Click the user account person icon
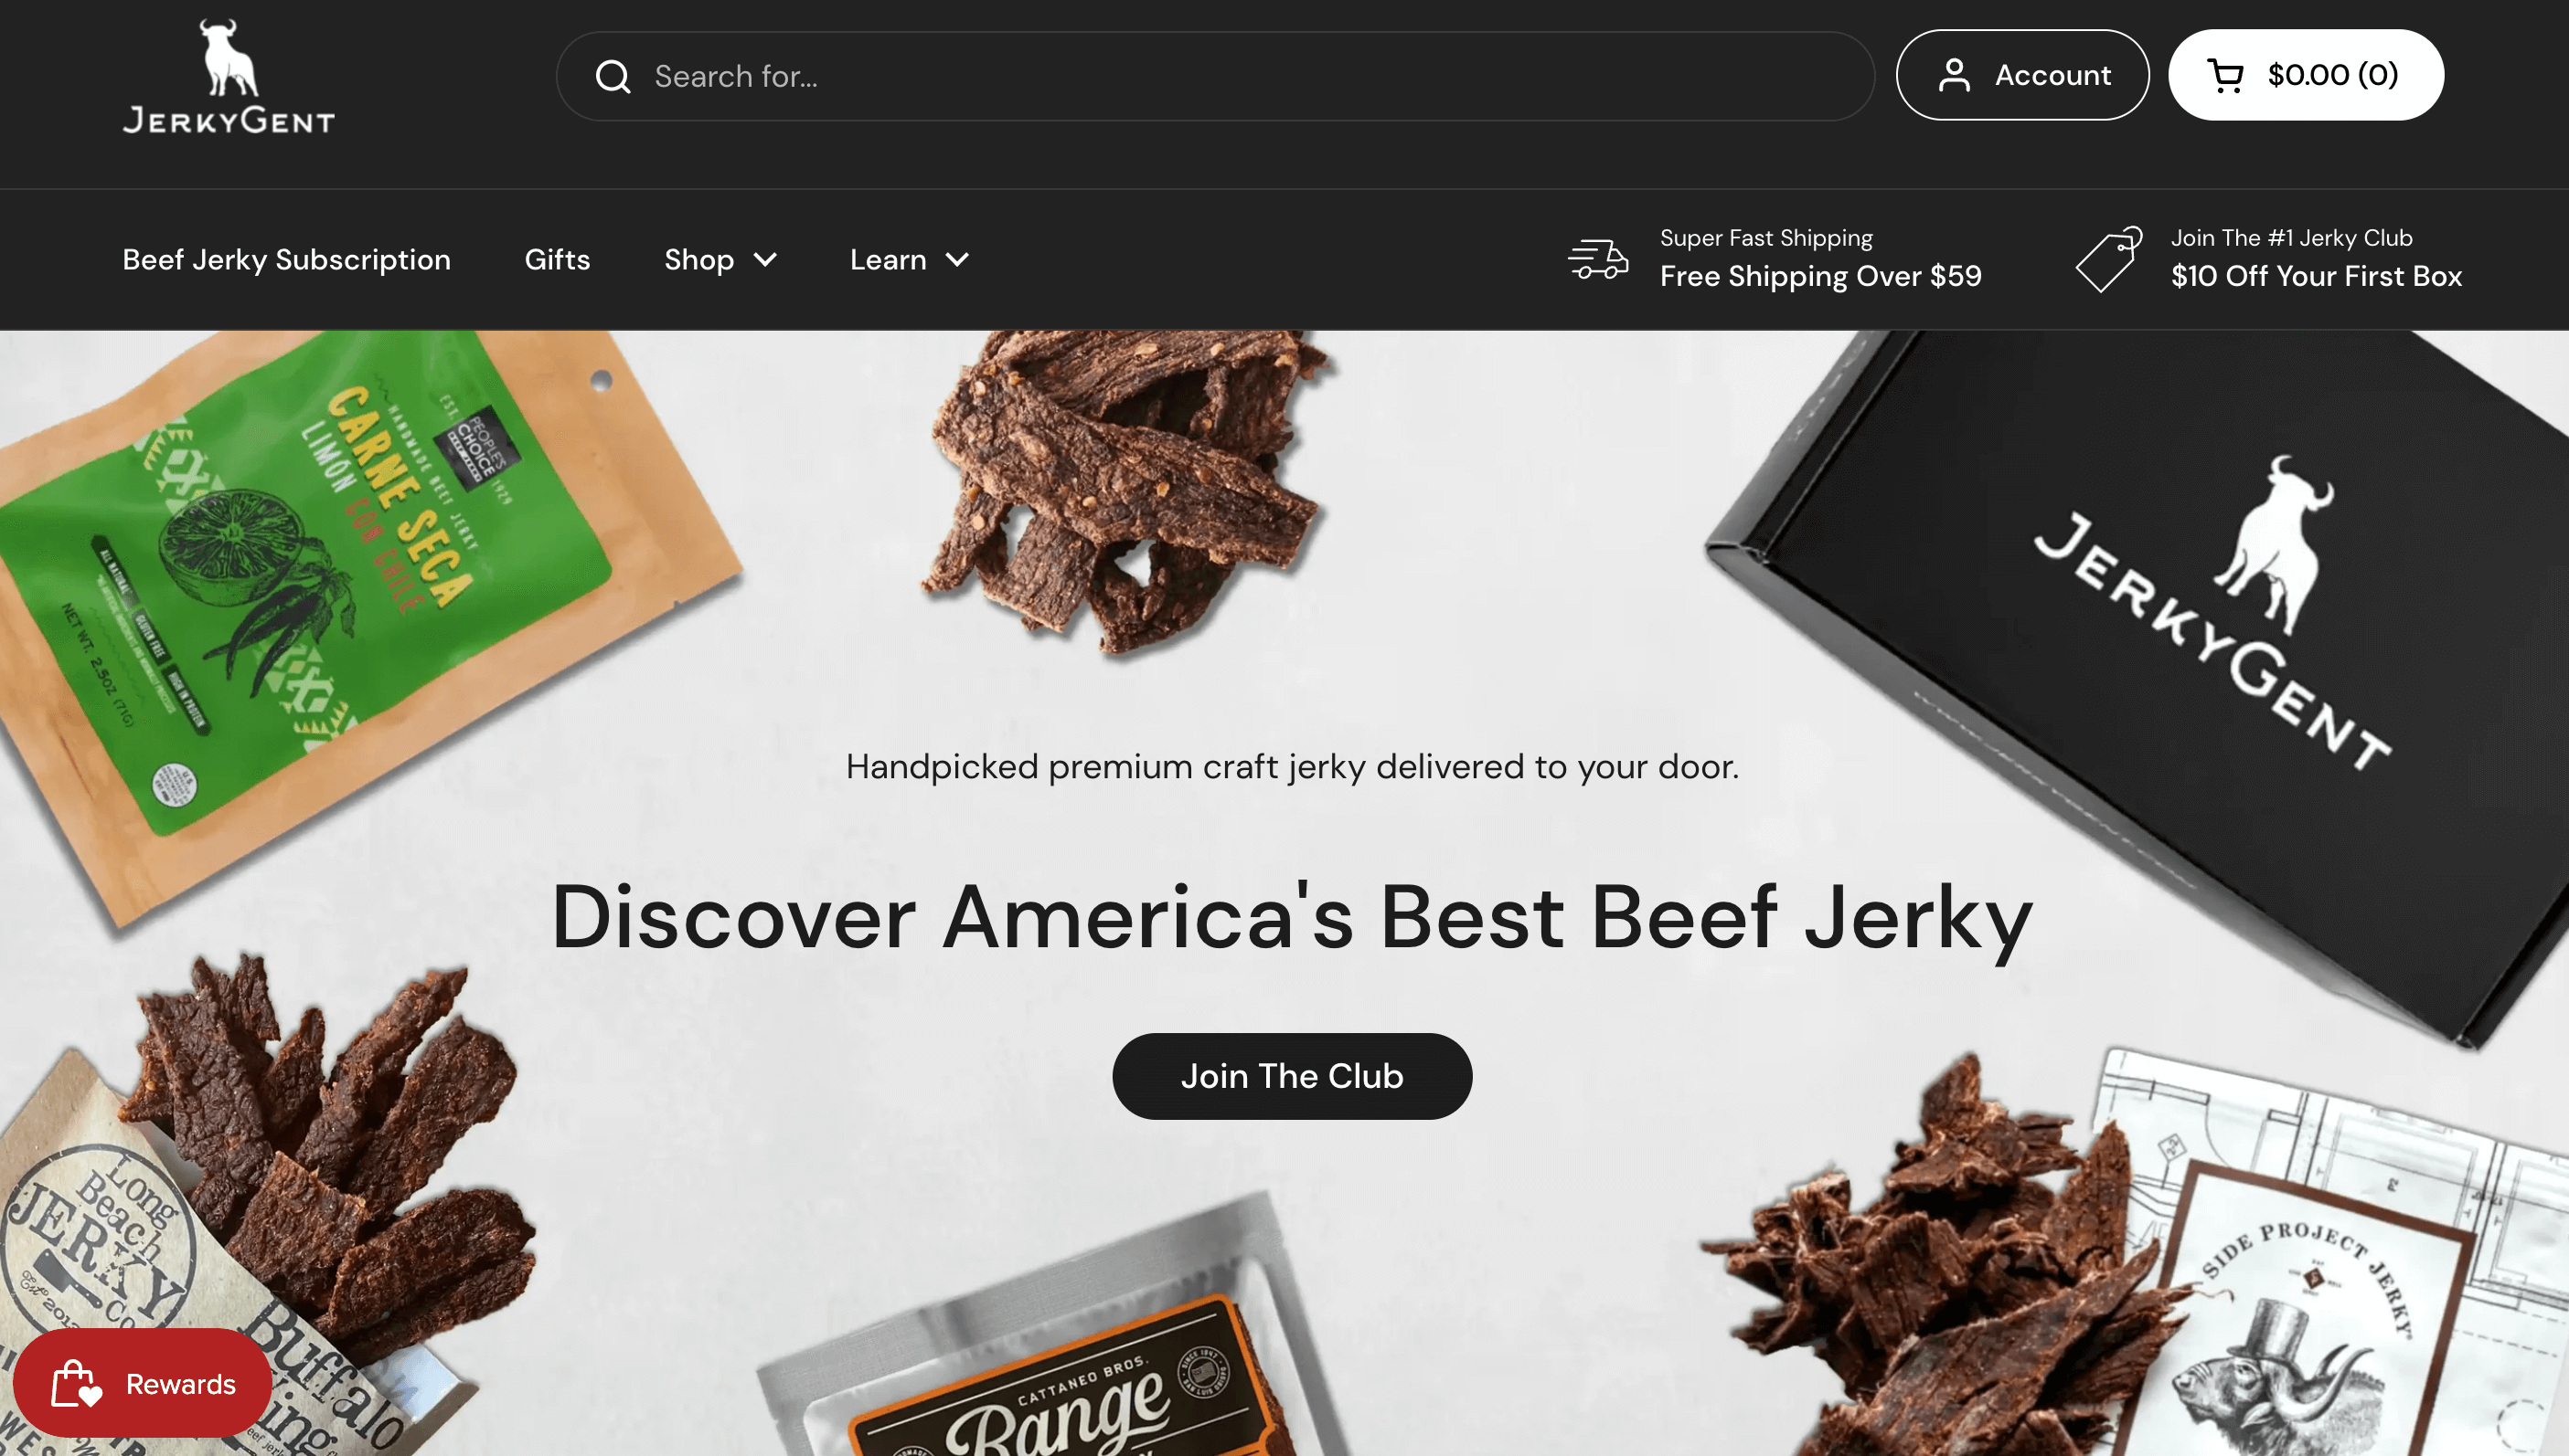 coord(1953,74)
